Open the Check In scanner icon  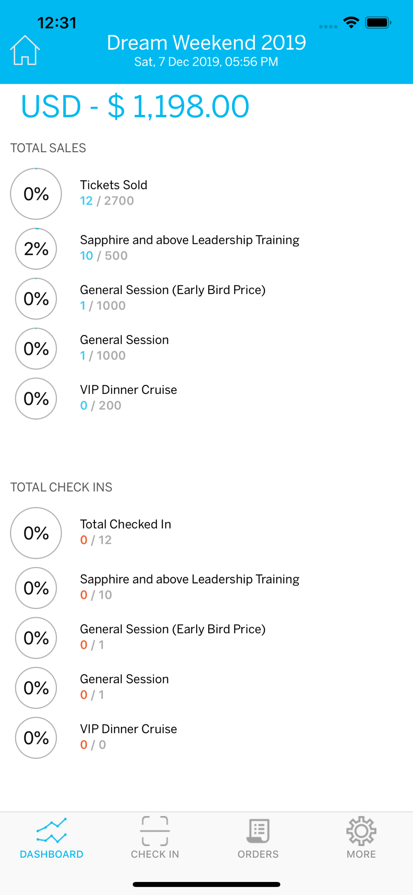pyautogui.click(x=155, y=831)
